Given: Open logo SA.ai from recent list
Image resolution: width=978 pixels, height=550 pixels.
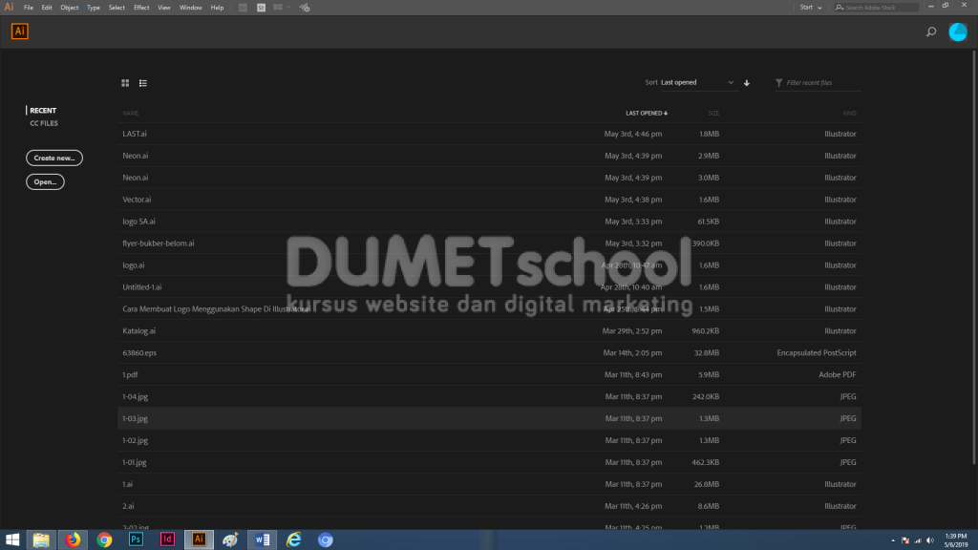Looking at the screenshot, I should click(x=489, y=222).
